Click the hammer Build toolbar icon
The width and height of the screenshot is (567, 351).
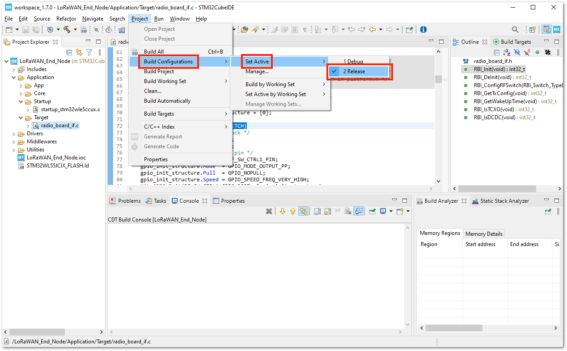67,29
